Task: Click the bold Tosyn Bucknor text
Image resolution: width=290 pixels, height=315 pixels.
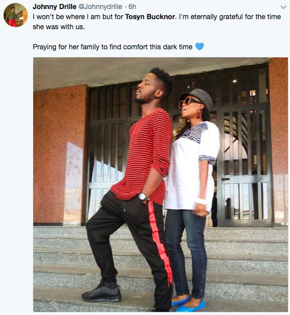Action: click(150, 17)
